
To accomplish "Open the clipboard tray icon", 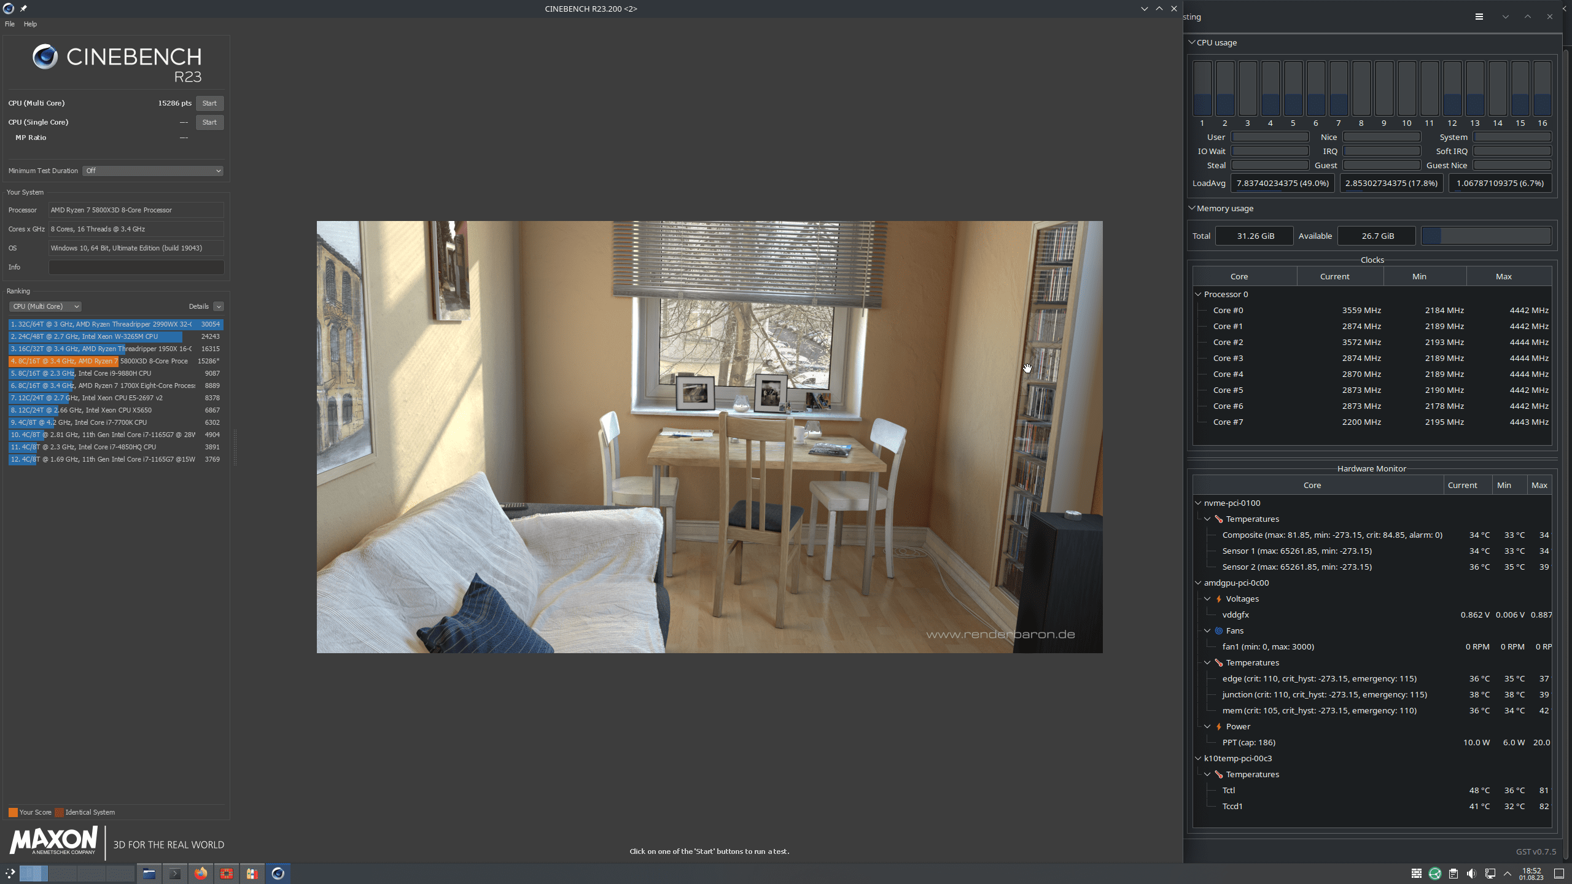I will tap(1453, 873).
